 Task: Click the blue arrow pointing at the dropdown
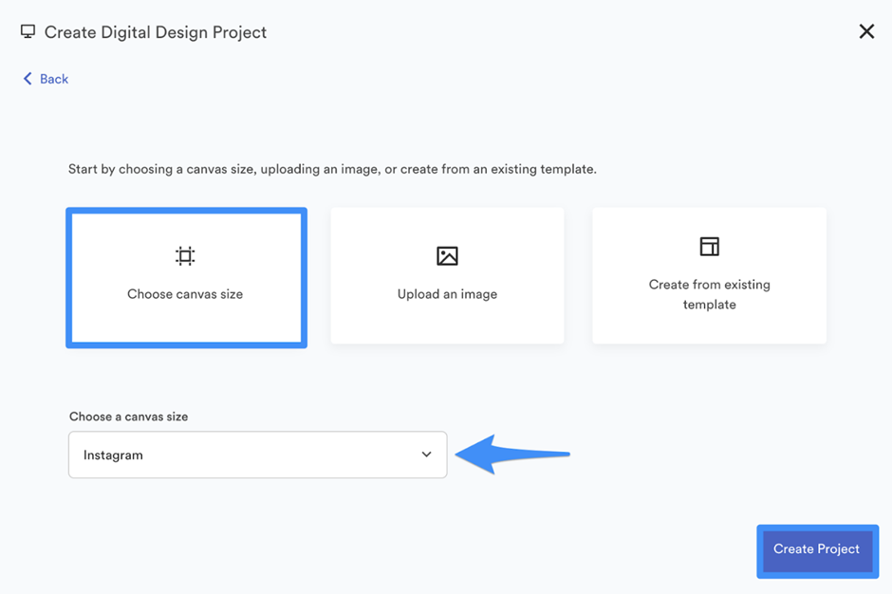(512, 454)
